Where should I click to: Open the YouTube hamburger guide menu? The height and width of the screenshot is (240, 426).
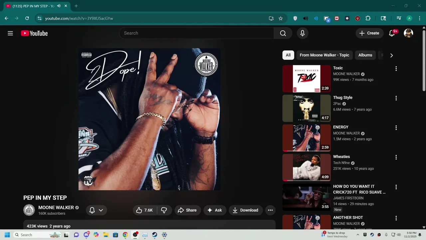click(10, 33)
